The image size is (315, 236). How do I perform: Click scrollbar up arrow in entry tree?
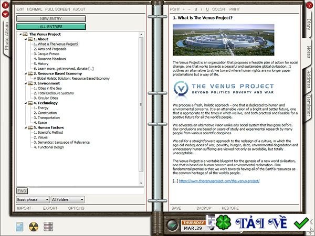click(141, 35)
